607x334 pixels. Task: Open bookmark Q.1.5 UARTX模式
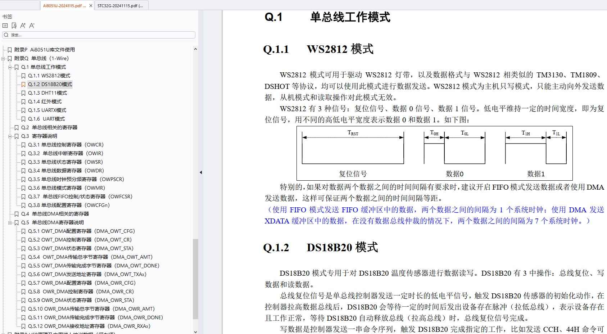pos(47,110)
